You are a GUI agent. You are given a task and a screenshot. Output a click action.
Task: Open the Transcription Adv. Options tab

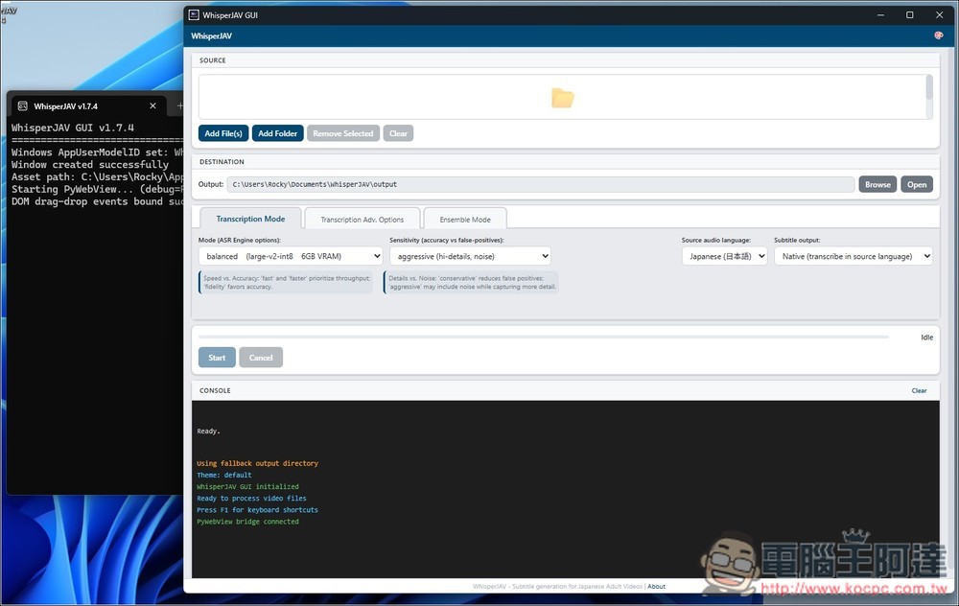point(362,219)
